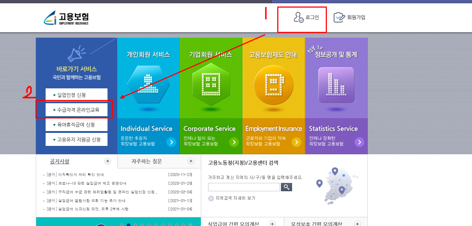Click the date 2021-01-04
This screenshot has height=226, width=472.
180,209
